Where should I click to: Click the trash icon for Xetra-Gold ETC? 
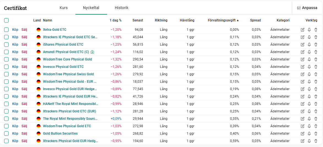click(x=316, y=30)
